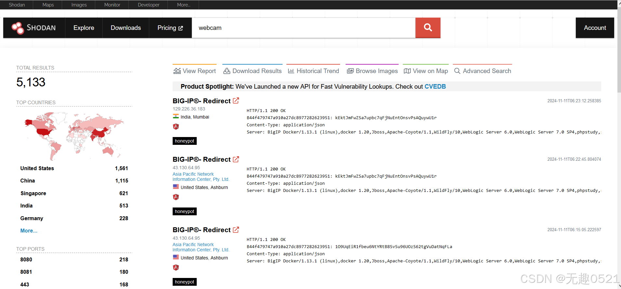This screenshot has width=621, height=289.
Task: Open Asia Pacific Network link, 2024-11-11T06:22:45 result
Action: 201,177
